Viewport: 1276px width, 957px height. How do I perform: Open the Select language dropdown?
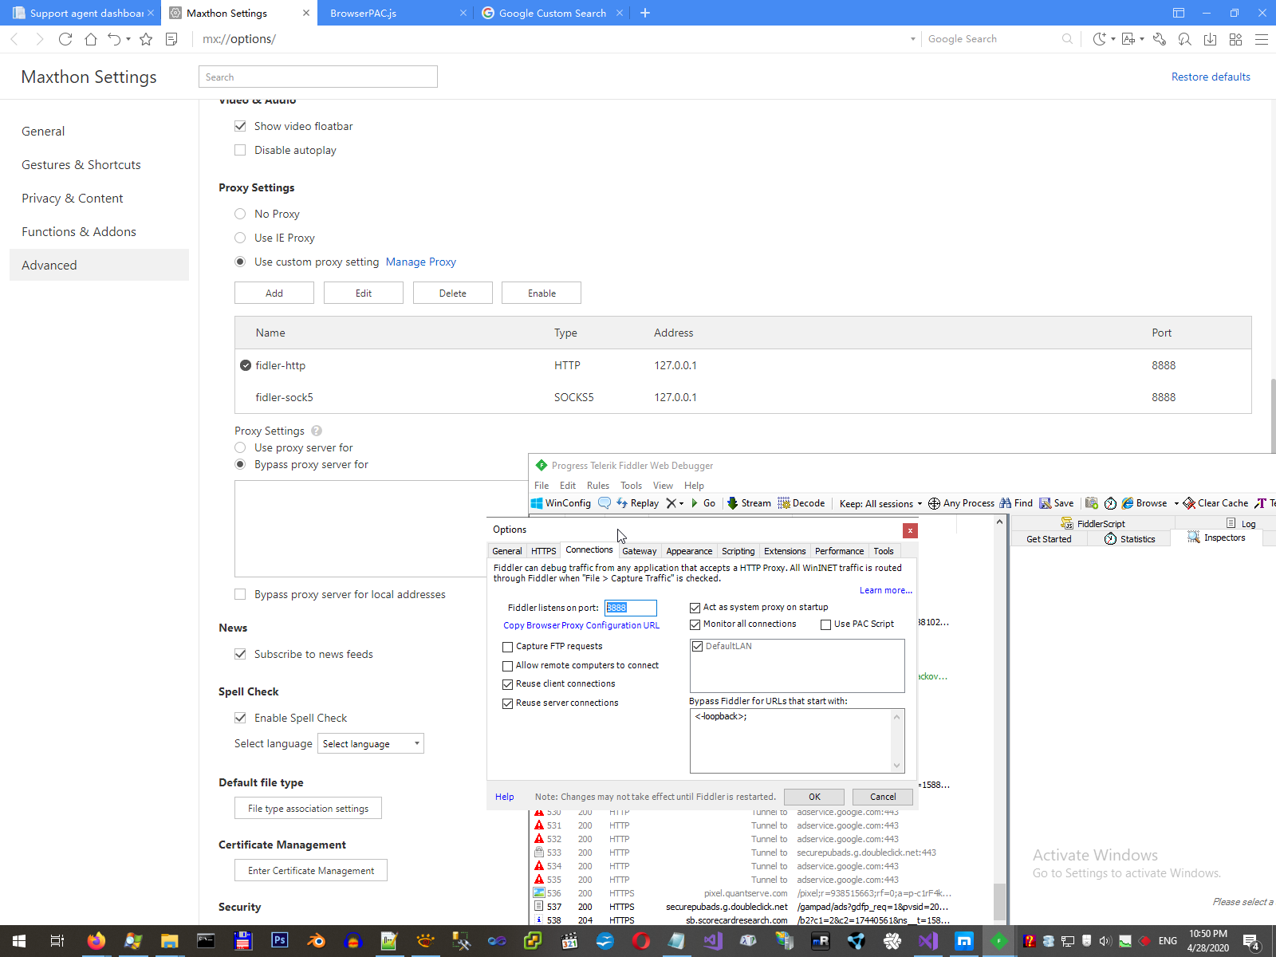(371, 743)
